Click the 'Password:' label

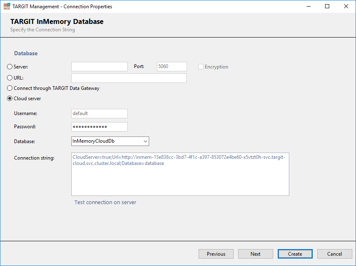pos(25,127)
